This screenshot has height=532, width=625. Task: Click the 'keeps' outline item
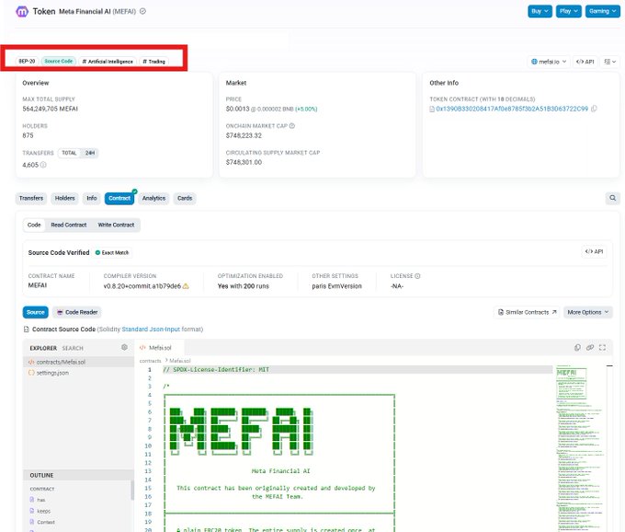click(x=43, y=511)
